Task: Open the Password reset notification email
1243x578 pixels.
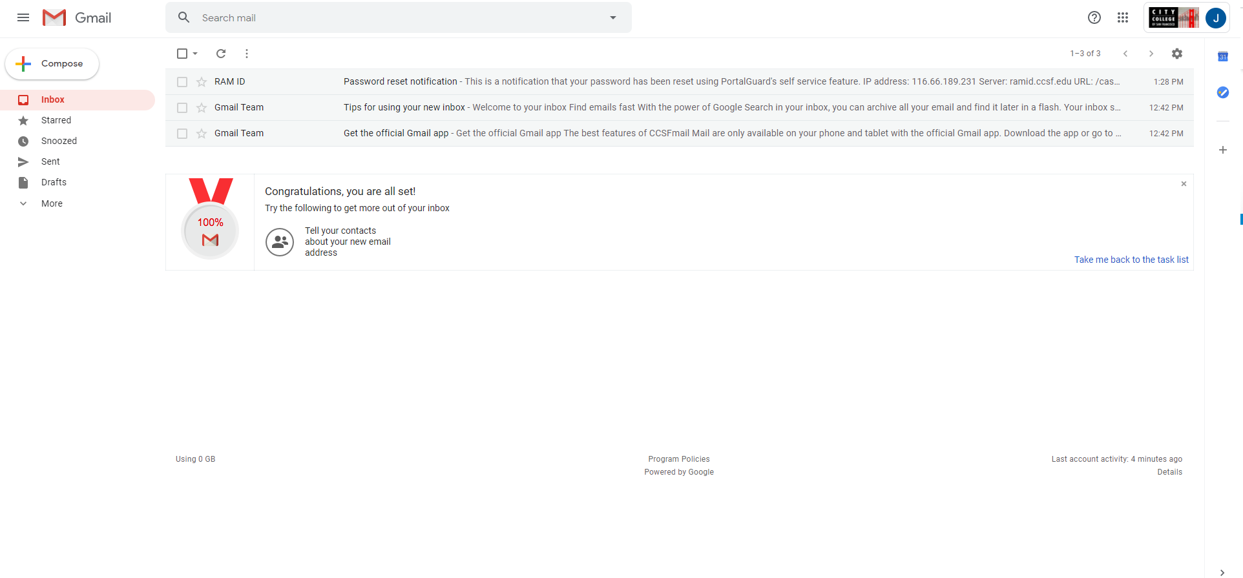Action: click(680, 82)
